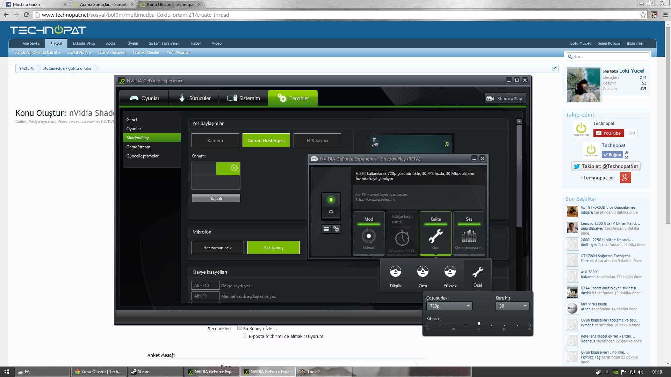Click the YouTube subscribe button
This screenshot has width=671, height=377.
608,133
